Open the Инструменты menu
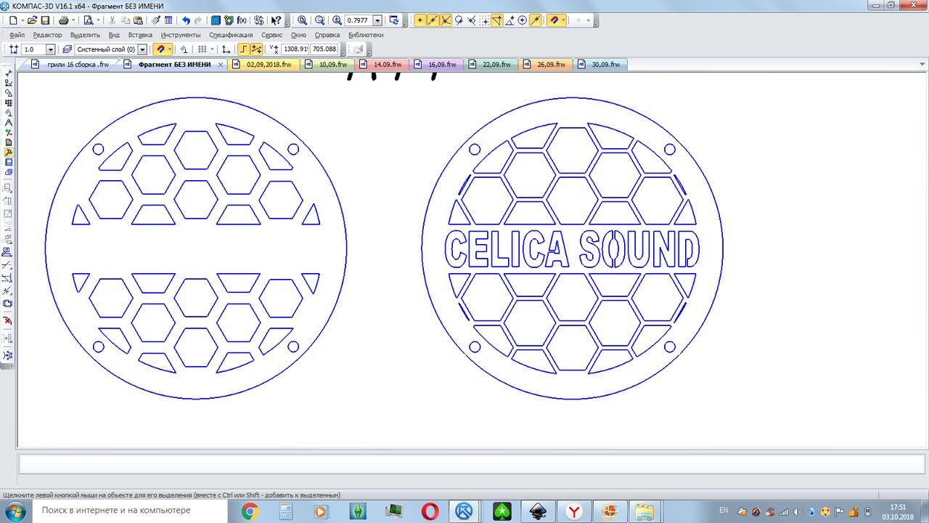The image size is (929, 523). click(x=181, y=35)
